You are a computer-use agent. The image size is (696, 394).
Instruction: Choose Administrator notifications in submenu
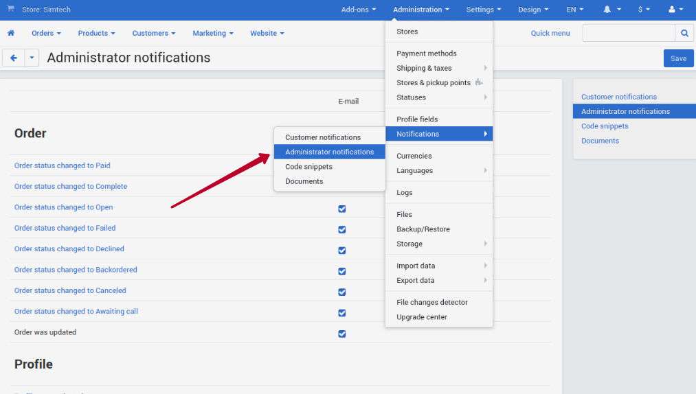click(x=329, y=152)
